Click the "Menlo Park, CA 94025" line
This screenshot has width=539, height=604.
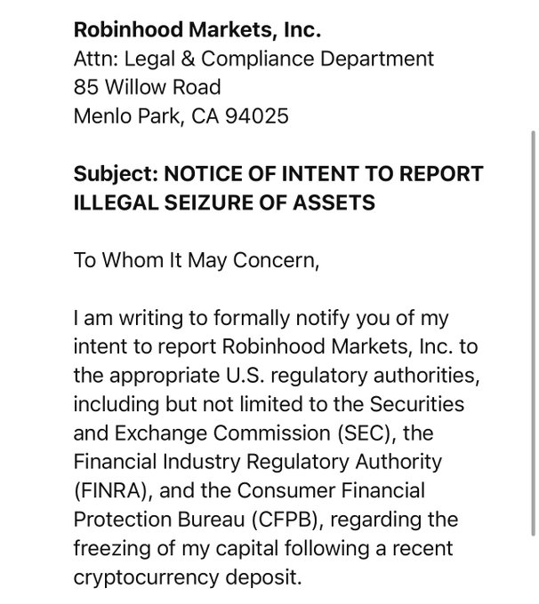[x=181, y=116]
